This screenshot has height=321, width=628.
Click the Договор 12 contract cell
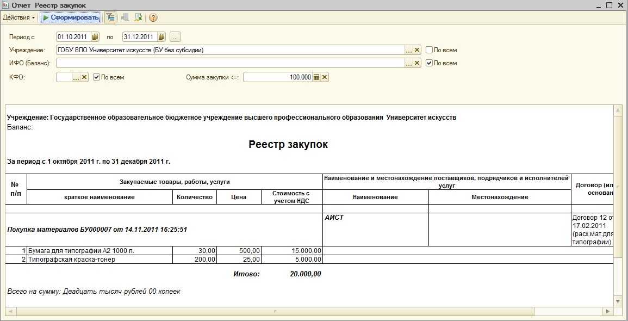[x=592, y=230]
